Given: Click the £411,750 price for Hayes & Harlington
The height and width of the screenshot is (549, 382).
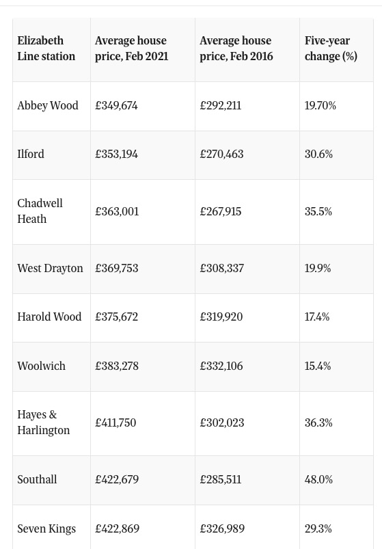Looking at the screenshot, I should (115, 423).
